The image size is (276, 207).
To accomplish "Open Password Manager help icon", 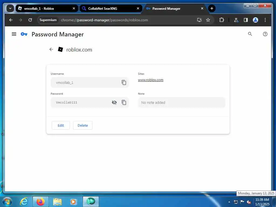I will point(265,34).
